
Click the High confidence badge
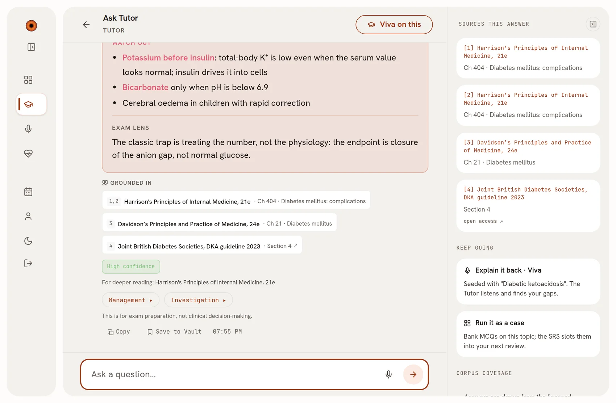pyautogui.click(x=131, y=266)
